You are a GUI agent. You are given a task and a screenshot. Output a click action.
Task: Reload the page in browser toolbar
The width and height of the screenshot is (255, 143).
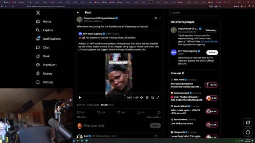[x=13, y=6]
